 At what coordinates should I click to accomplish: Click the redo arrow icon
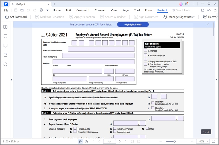tap(35, 10)
